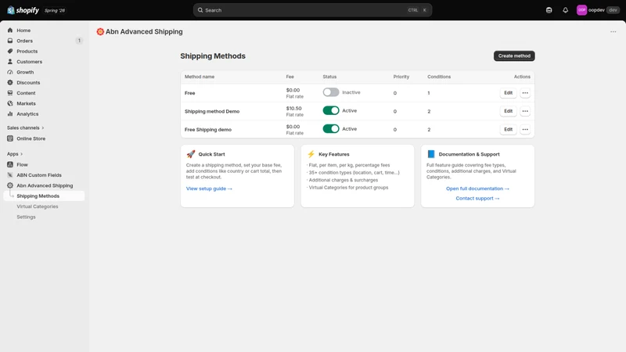Click the Spring '26 edition badge
Image resolution: width=626 pixels, height=352 pixels.
[55, 10]
